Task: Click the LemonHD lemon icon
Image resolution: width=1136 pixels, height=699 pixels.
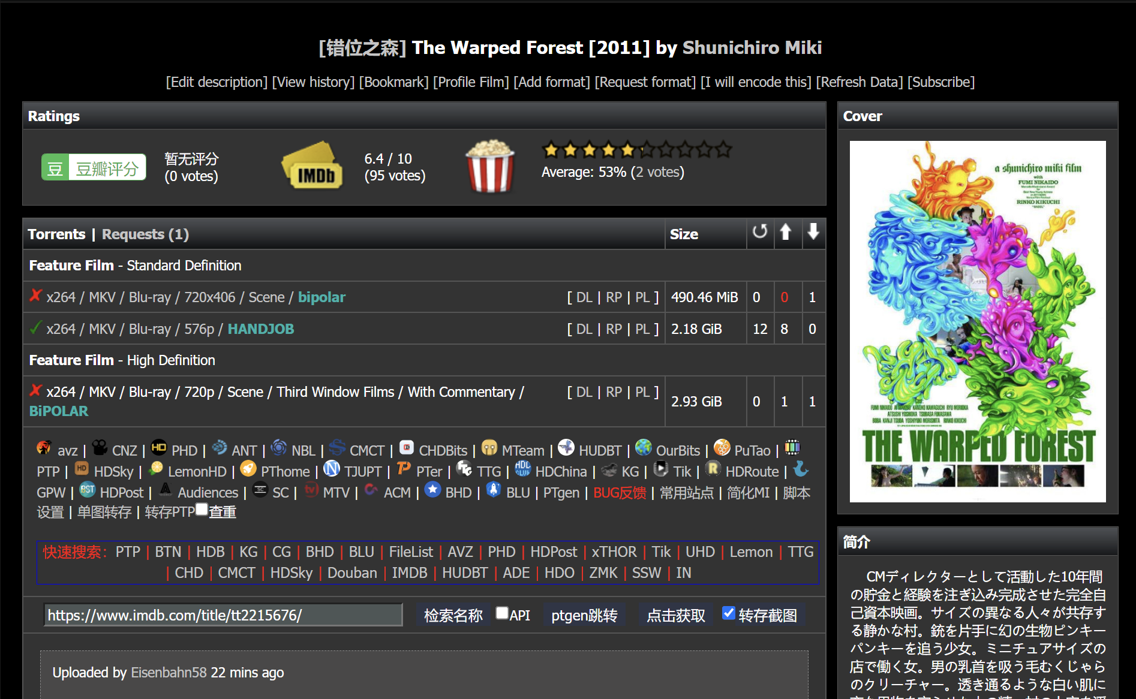Action: pos(156,468)
